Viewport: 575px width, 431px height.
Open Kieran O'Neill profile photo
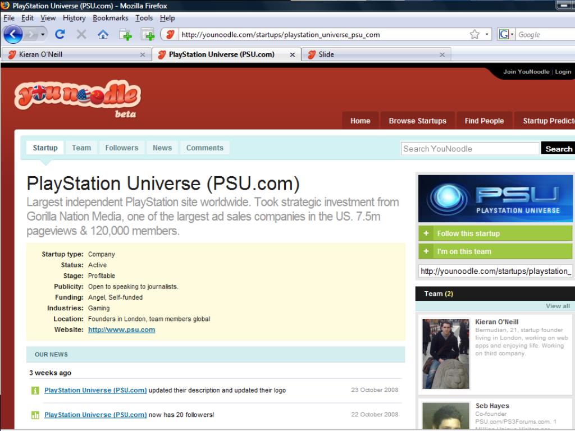pyautogui.click(x=445, y=354)
